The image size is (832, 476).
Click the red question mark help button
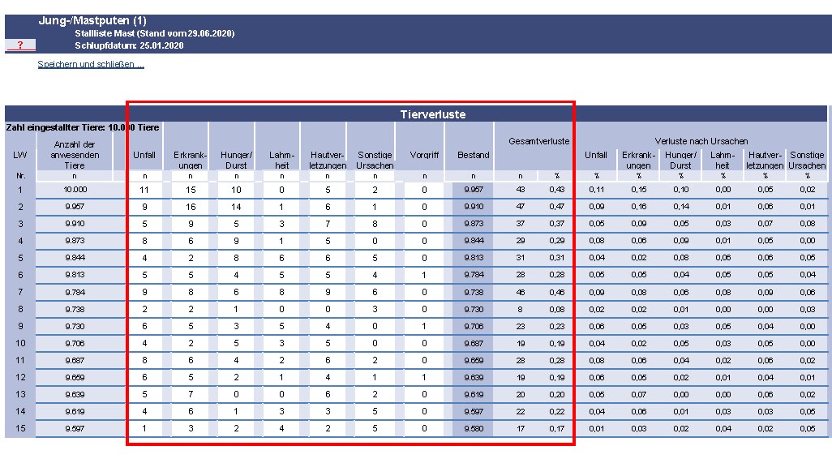20,45
